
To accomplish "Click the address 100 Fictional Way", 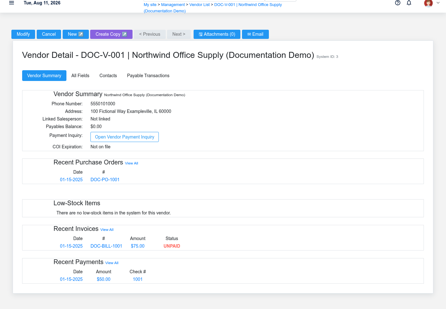I will [x=131, y=111].
